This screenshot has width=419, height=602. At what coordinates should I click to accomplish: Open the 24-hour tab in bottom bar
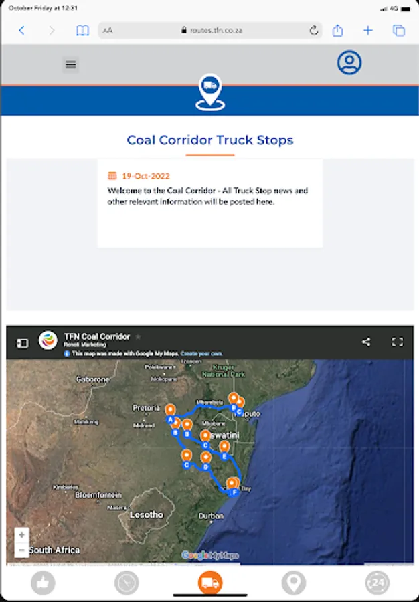pos(377,583)
